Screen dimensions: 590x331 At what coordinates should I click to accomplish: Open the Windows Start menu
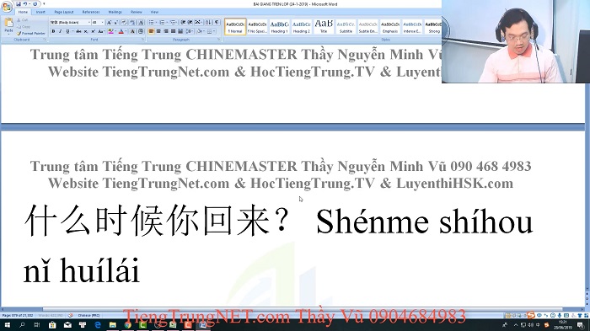[7, 324]
